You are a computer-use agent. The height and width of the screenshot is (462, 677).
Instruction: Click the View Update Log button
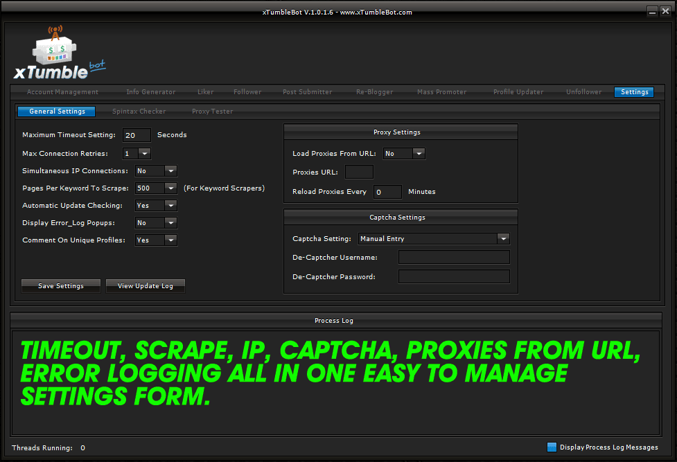click(x=146, y=286)
